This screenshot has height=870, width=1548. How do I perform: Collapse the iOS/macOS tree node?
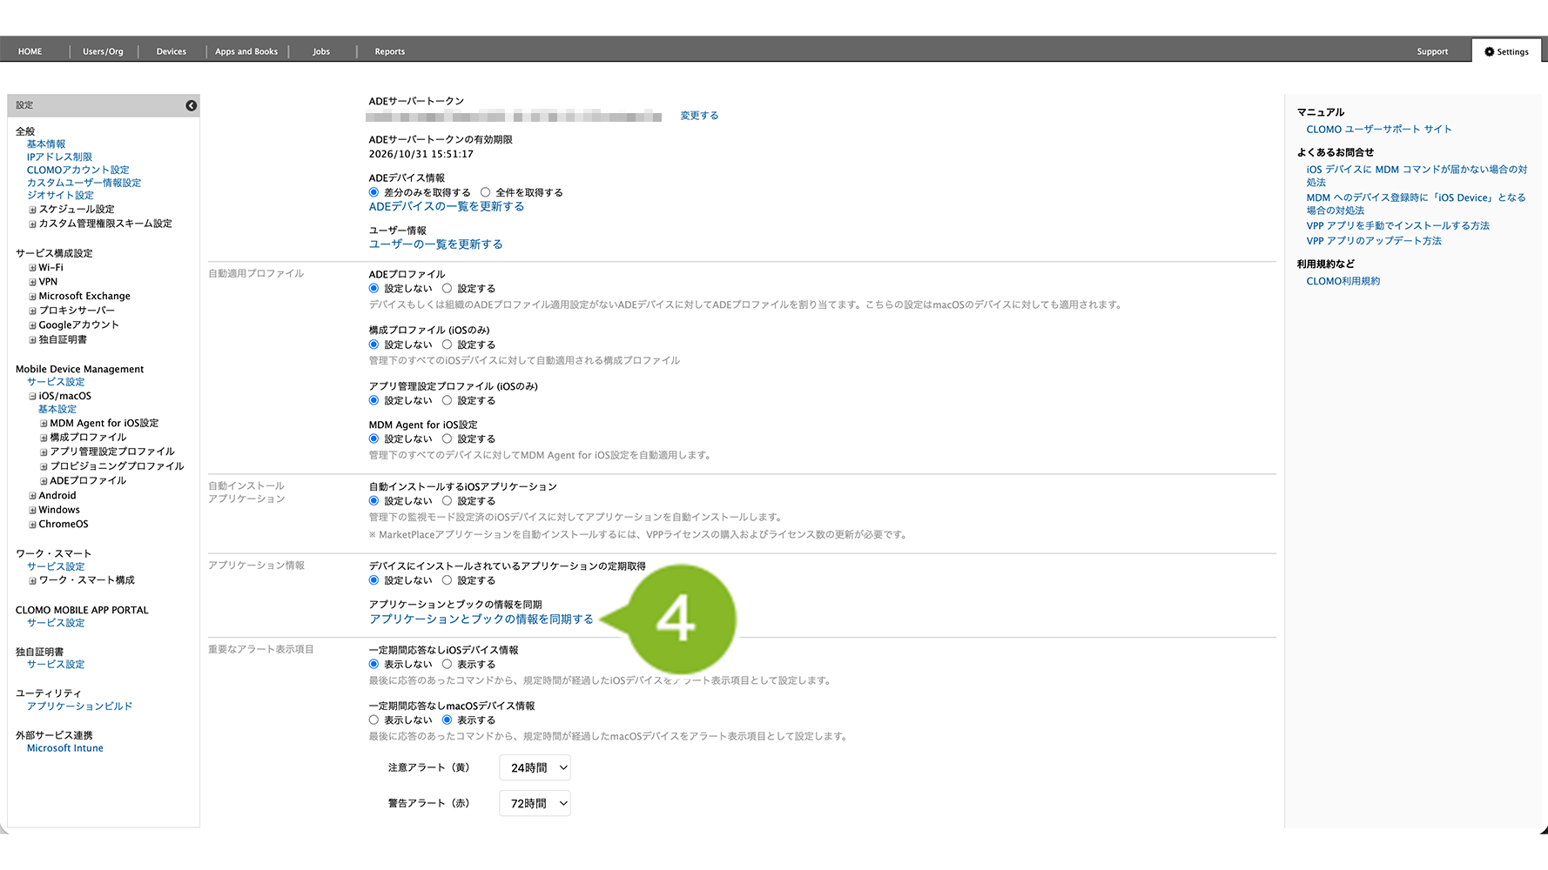click(32, 397)
